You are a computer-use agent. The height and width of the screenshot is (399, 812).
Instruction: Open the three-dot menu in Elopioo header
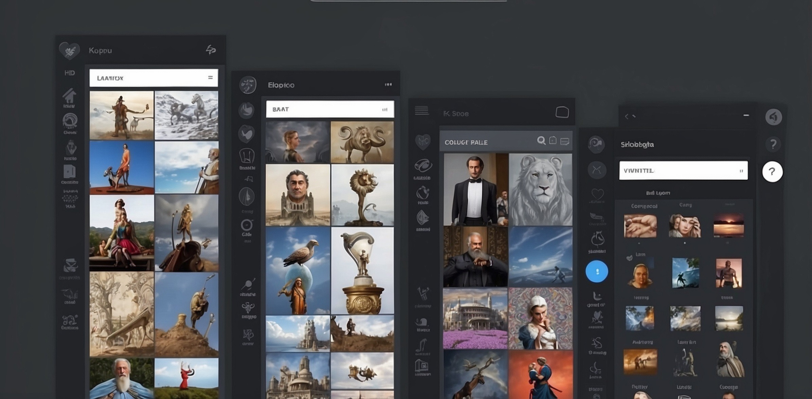click(x=388, y=85)
